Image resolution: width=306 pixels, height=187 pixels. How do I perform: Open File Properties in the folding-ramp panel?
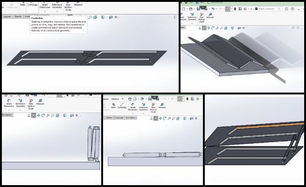(x=240, y=9)
